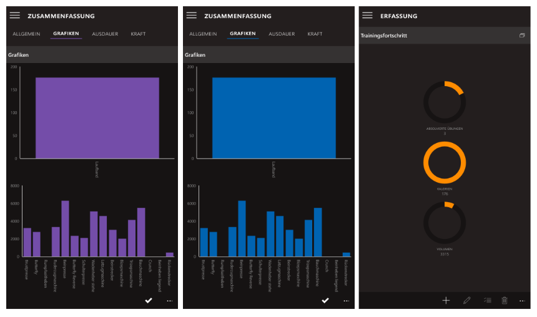Tap Laufband axis label on blue chart
Image resolution: width=537 pixels, height=317 pixels.
coord(273,170)
